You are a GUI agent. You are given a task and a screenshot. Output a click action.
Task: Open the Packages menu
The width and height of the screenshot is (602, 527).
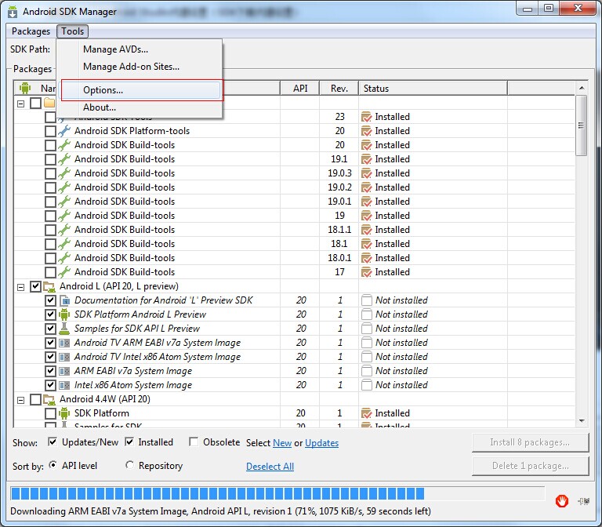tap(31, 31)
